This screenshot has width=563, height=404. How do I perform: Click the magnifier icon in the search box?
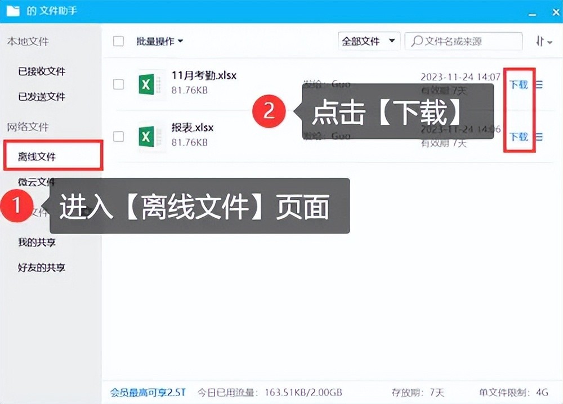(x=417, y=41)
